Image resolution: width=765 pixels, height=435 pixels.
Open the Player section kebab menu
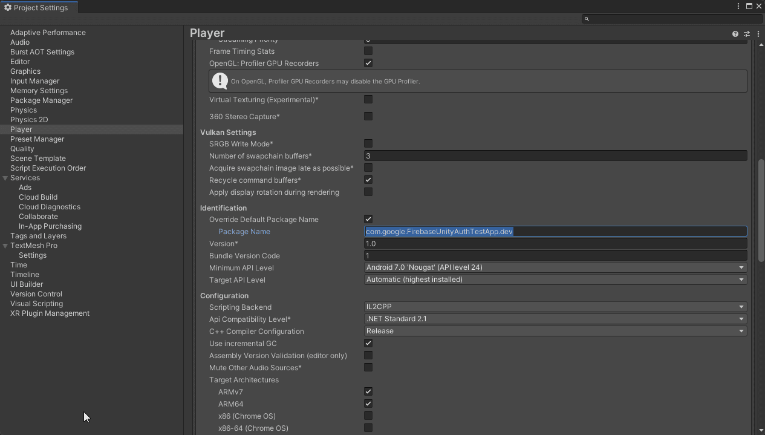(x=758, y=34)
